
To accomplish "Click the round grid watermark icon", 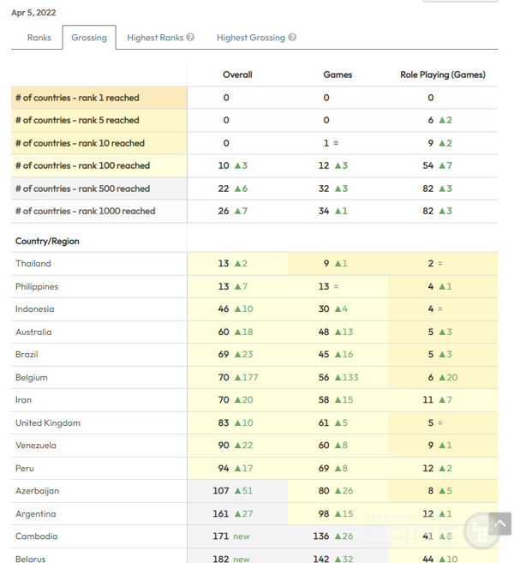I will (x=481, y=532).
